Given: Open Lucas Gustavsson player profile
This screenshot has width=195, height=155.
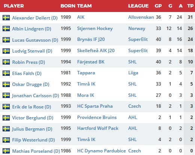Looking at the screenshot, I should pyautogui.click(x=35, y=40).
